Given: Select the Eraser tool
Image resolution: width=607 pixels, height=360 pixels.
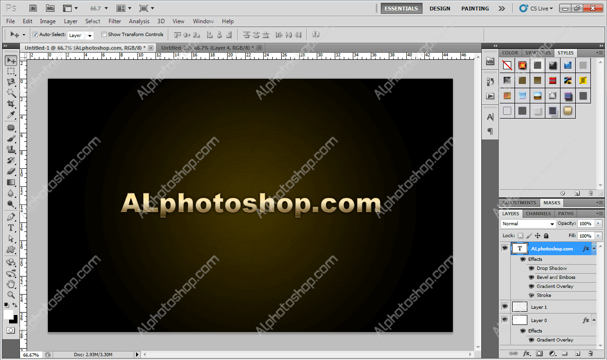Looking at the screenshot, I should point(11,171).
